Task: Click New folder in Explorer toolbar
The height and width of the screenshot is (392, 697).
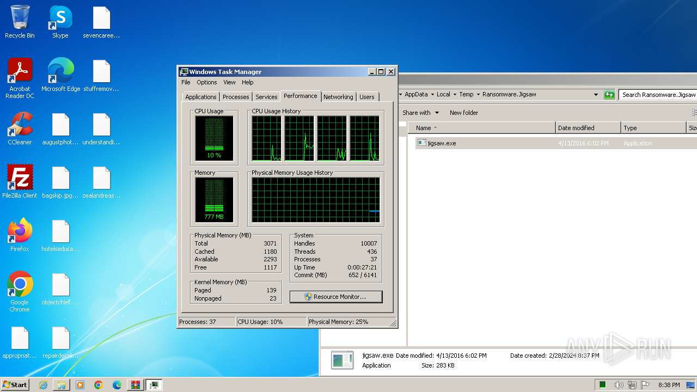Action: [x=464, y=113]
